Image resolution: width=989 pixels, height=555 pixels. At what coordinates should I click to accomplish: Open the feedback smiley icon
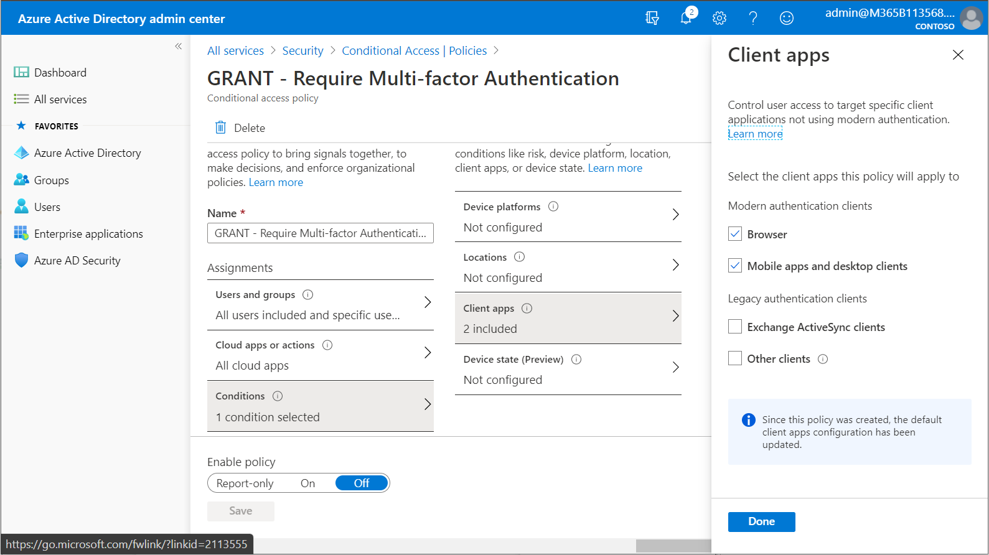tap(787, 18)
